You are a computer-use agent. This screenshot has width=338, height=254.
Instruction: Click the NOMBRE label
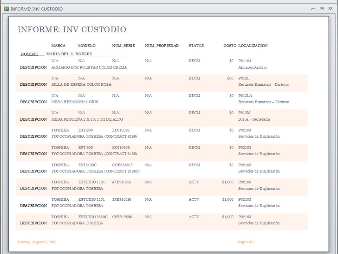pyautogui.click(x=29, y=54)
